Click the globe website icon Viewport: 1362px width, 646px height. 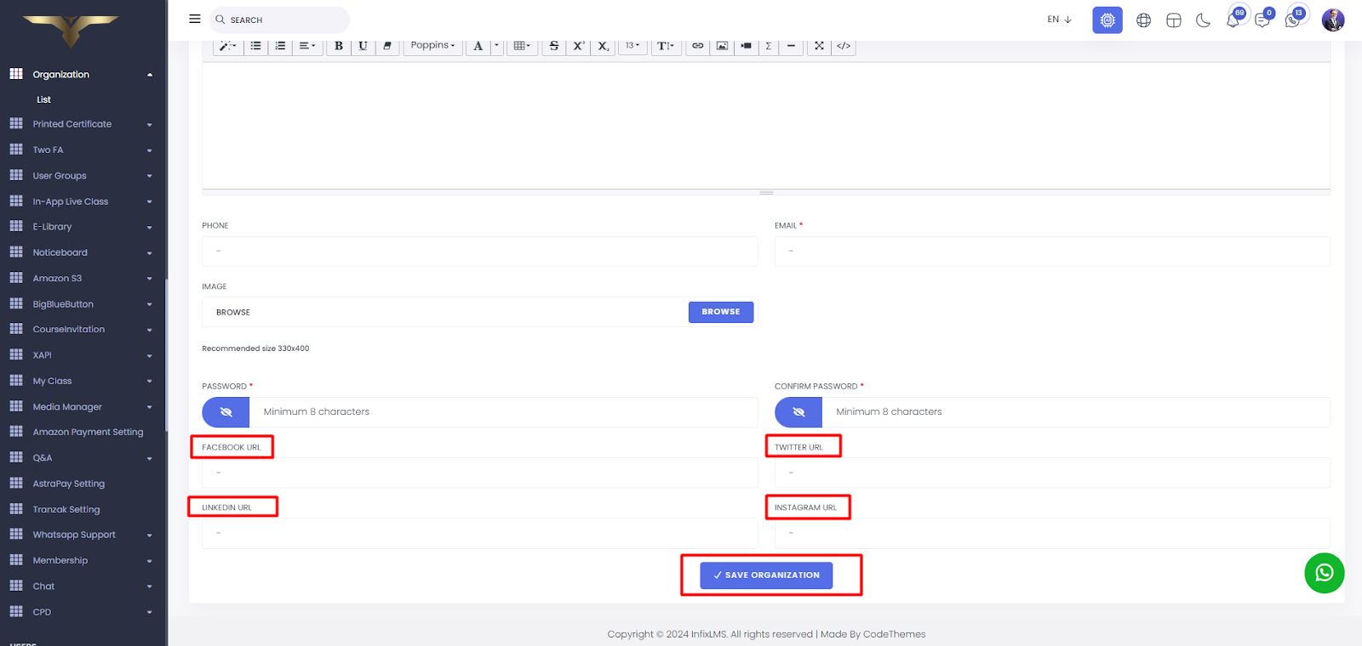click(x=1143, y=20)
